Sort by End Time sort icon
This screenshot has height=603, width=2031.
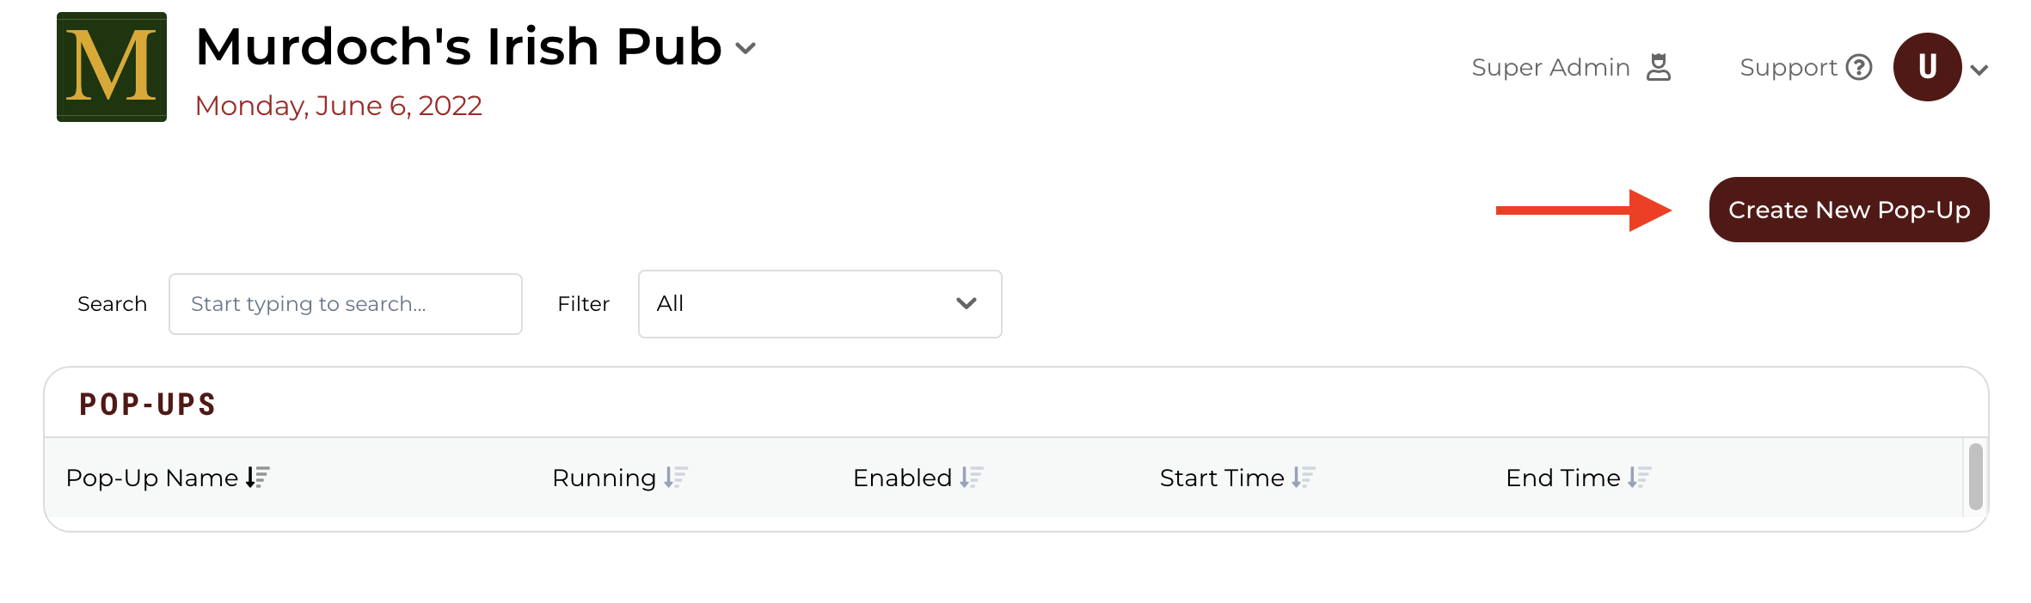click(1640, 478)
